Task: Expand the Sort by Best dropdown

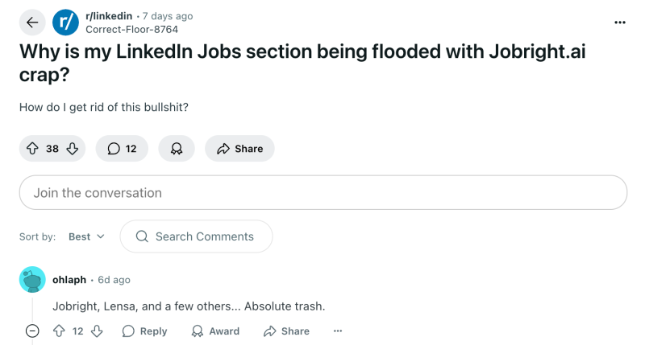Action: [86, 236]
